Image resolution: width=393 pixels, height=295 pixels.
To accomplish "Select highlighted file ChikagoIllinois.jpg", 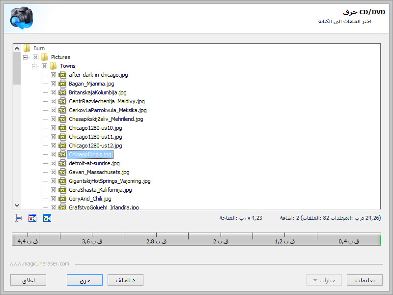I will (x=90, y=154).
